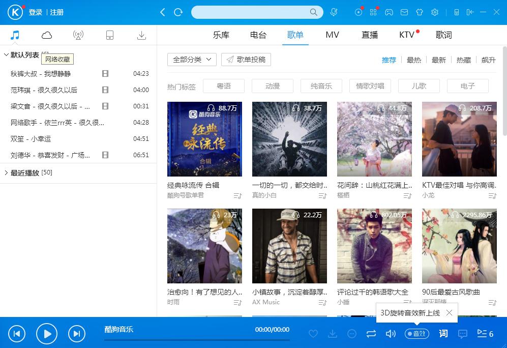This screenshot has height=348, width=507.
Task: Open the radio broadcast sidebar icon
Action: (x=78, y=35)
